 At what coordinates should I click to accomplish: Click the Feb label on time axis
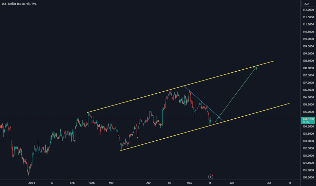coord(72,183)
